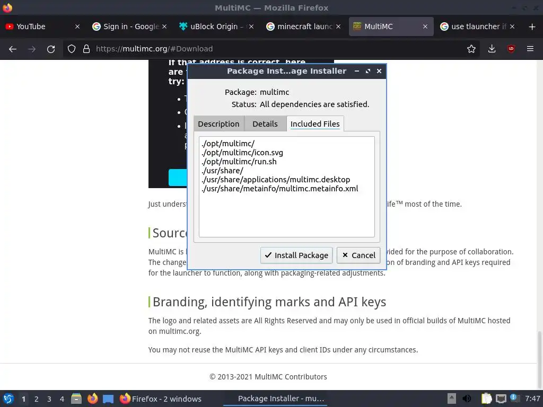The height and width of the screenshot is (407, 543).
Task: Open the Firefox hamburger menu
Action: (530, 49)
